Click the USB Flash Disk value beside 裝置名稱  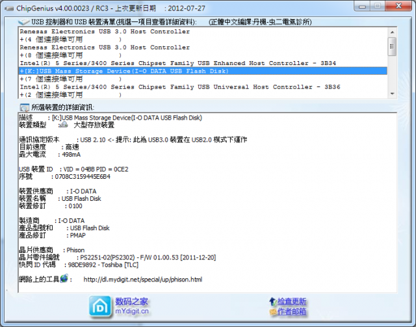tap(81, 199)
